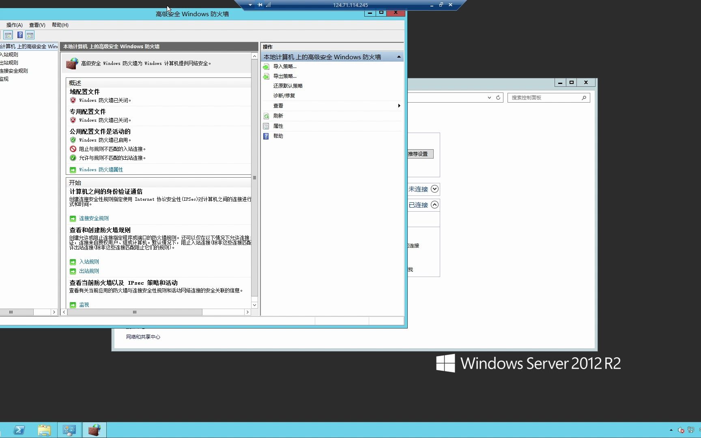Click 刷新 in the Actions pane
This screenshot has height=438, width=701.
pos(278,116)
